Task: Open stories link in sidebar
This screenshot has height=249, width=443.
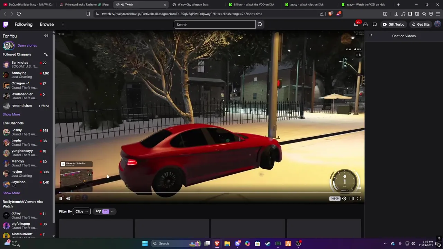Action: click(x=27, y=46)
